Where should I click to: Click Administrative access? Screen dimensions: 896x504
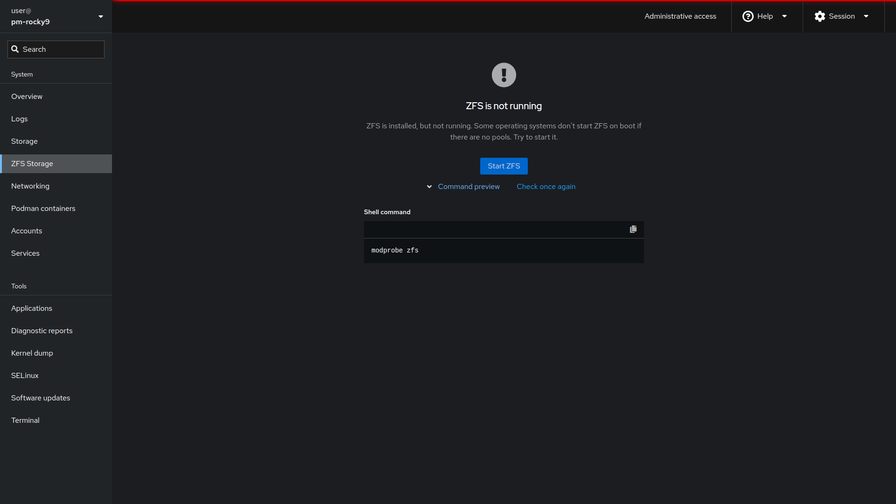680,16
